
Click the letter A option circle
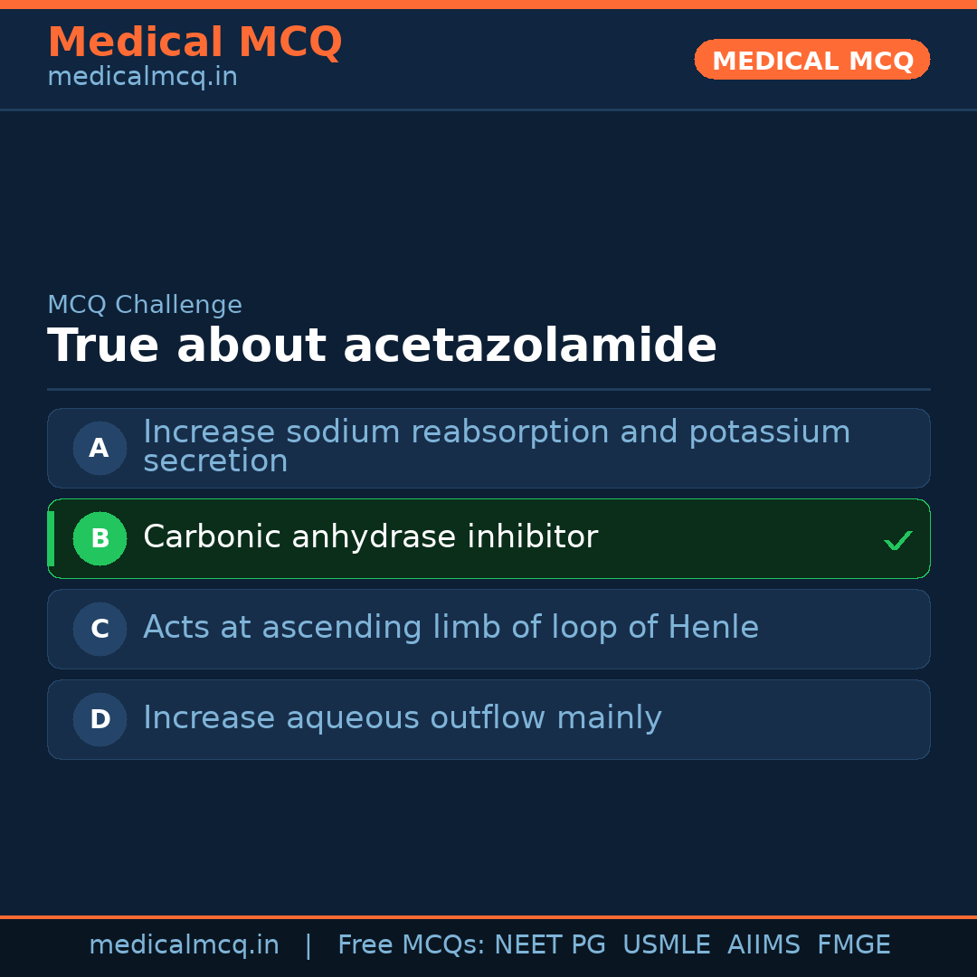(x=100, y=448)
